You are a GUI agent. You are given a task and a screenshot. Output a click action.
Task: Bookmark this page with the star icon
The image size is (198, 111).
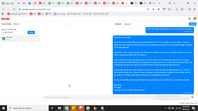153,9
